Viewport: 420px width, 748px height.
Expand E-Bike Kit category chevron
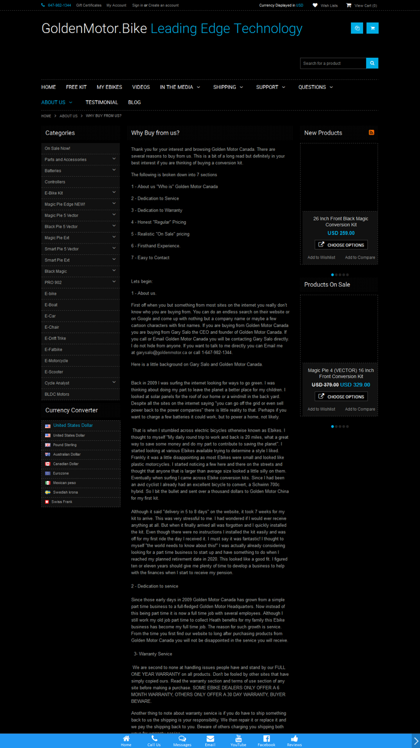coord(114,193)
